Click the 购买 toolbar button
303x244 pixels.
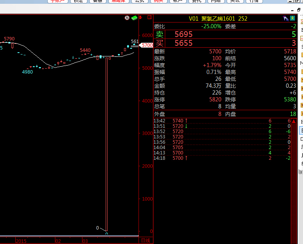(x=156, y=1)
